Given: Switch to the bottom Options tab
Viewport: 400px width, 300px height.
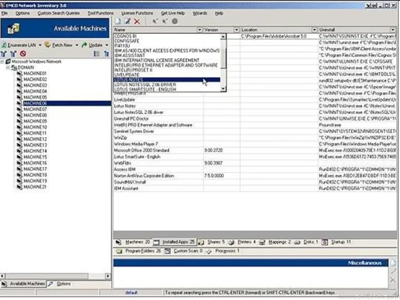Looking at the screenshot, I should pos(59,283).
